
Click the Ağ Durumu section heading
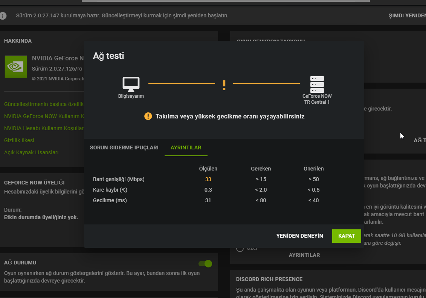20,263
